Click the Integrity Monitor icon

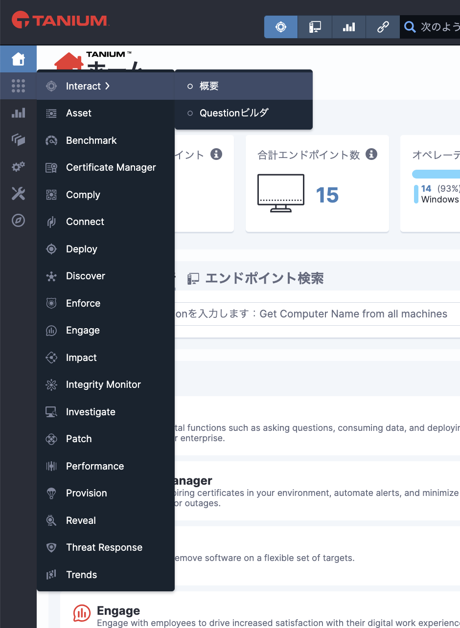click(51, 384)
